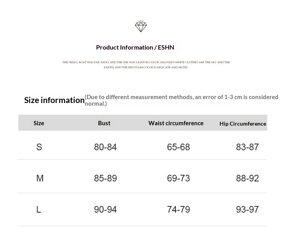
Task: Click the Size column header
Action: [39, 123]
